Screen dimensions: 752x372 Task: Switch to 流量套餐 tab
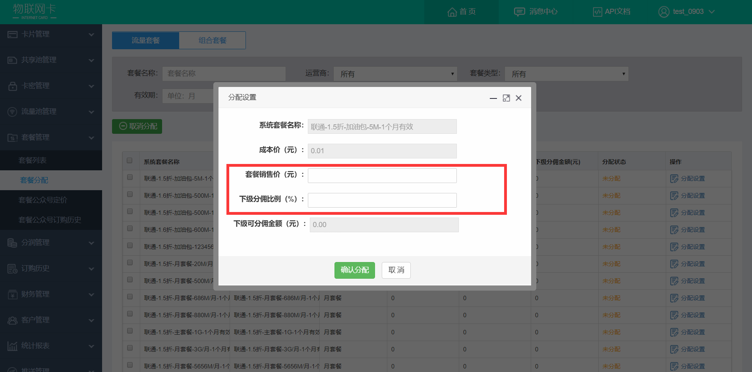[145, 40]
